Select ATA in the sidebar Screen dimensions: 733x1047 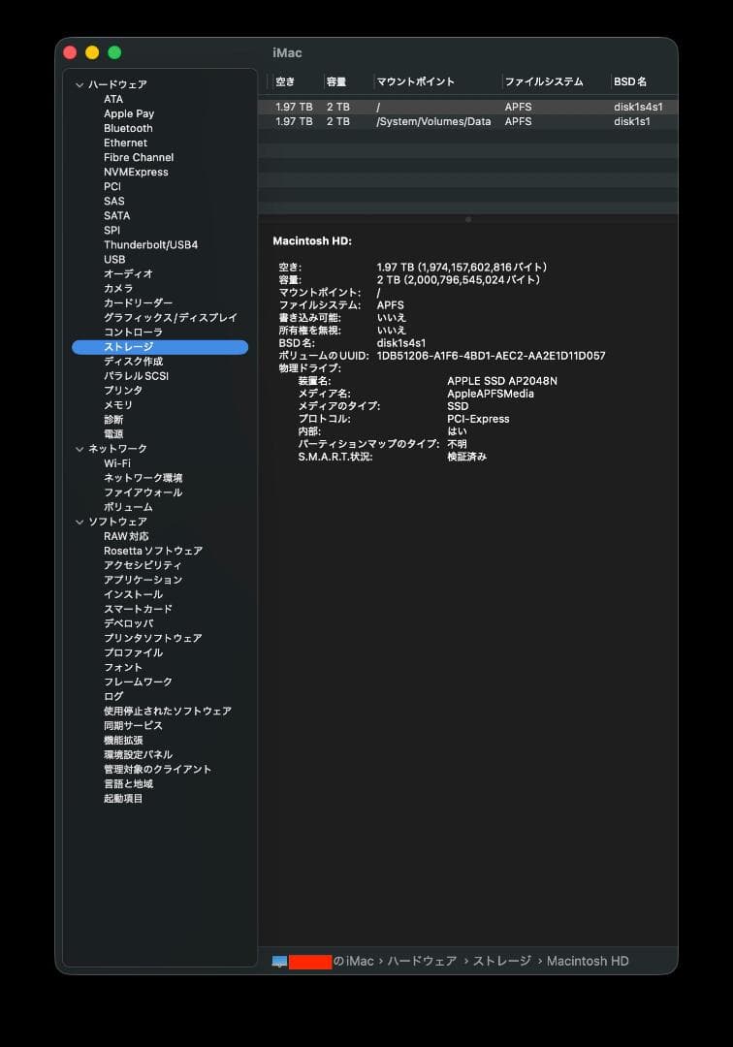(113, 99)
